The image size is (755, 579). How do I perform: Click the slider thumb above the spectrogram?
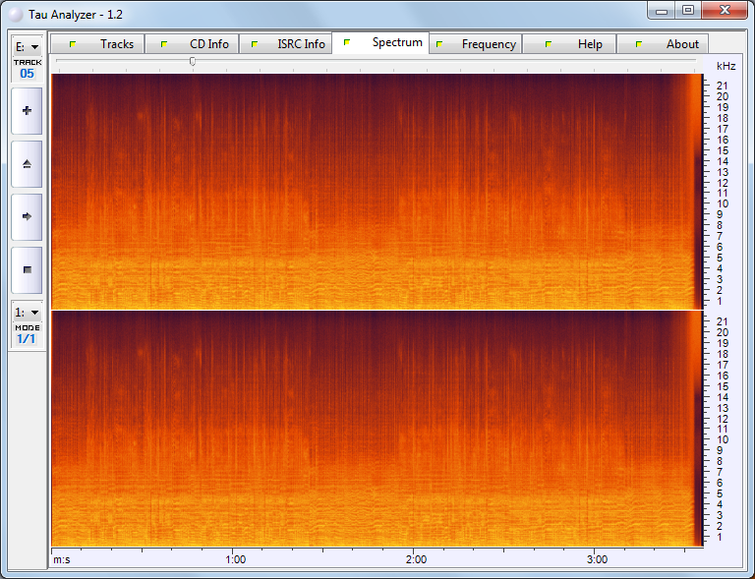(x=192, y=61)
